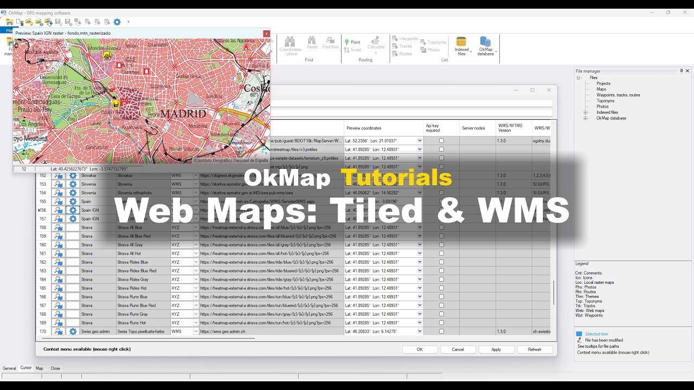Click the OK button
The image size is (694, 390).
coord(420,349)
